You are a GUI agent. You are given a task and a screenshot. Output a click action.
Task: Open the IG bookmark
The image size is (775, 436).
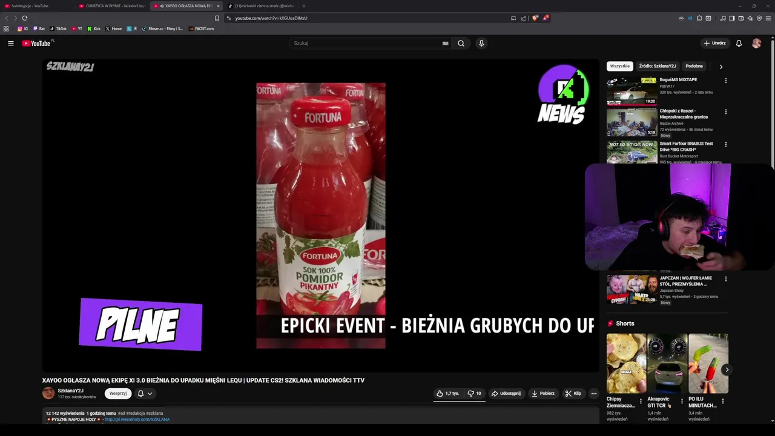(x=22, y=28)
